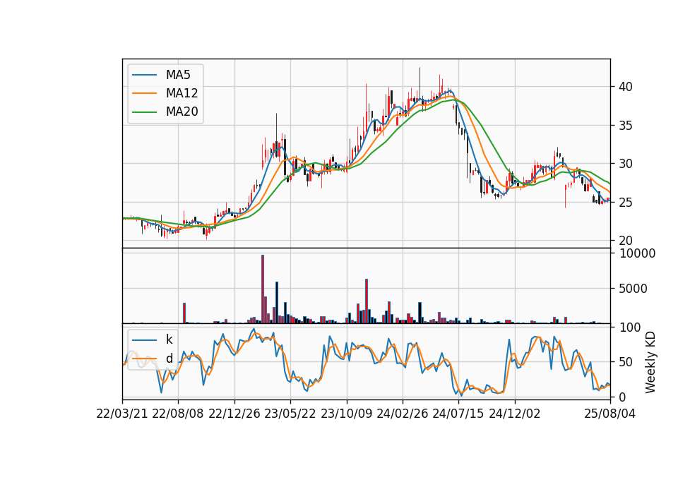Screen dimensions: 678x487
Task: Select the 22/12/26 date tick label
Action: pyautogui.click(x=234, y=414)
